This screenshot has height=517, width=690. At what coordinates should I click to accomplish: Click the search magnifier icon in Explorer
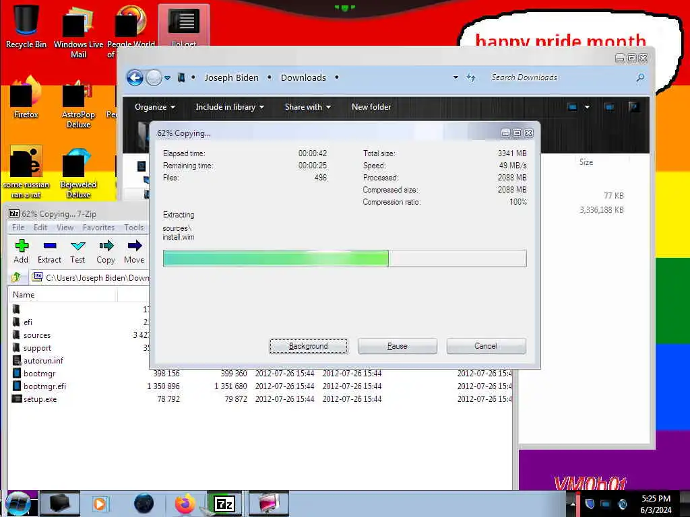[x=640, y=78]
